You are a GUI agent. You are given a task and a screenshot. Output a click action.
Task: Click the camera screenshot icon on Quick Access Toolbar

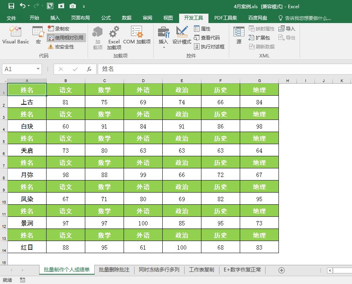click(x=72, y=6)
